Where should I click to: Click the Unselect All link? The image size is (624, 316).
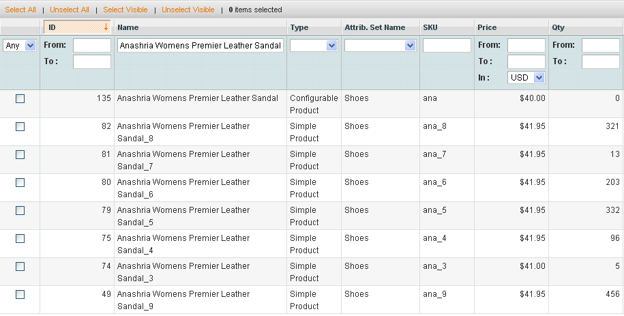click(70, 10)
